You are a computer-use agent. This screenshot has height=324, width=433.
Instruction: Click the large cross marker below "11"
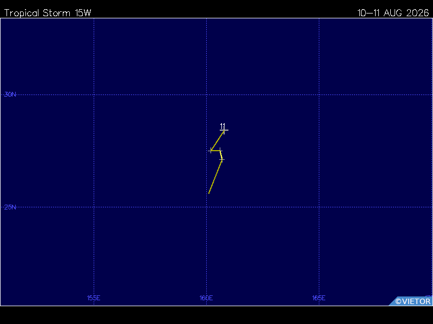224,130
